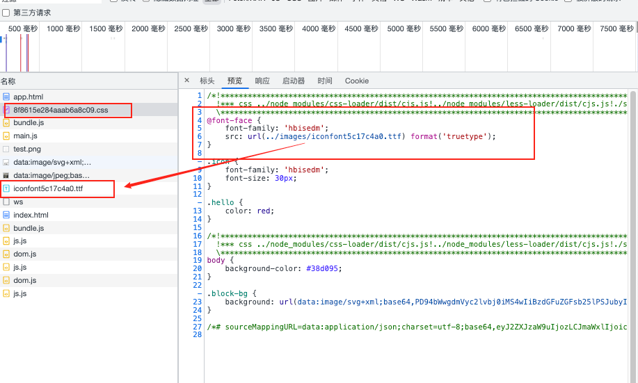Select the js.js request right below bundle.js
This screenshot has height=383, width=638.
(88, 241)
